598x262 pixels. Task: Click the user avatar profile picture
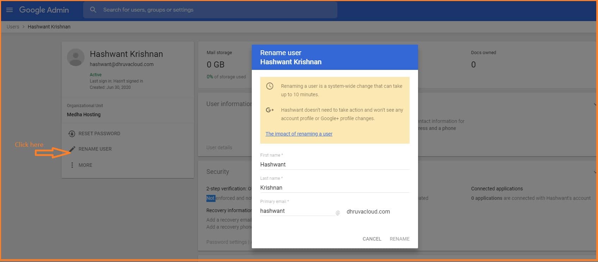tap(76, 58)
